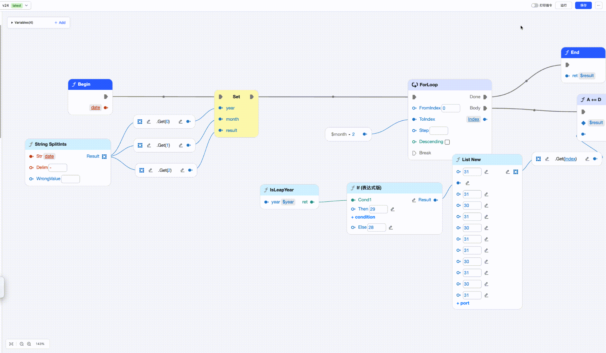
Task: Click the Begin node execution output arrow
Action: click(106, 97)
